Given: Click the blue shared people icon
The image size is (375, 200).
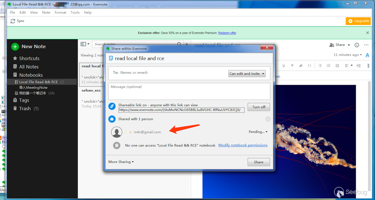Looking at the screenshot, I should [x=112, y=119].
